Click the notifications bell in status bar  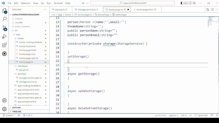click(x=217, y=115)
